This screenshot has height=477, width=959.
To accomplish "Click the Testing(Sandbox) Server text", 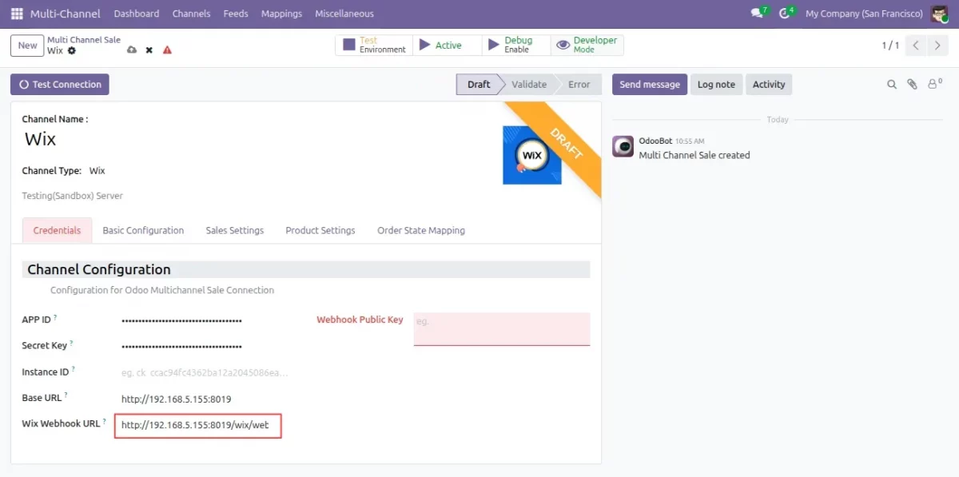I will tap(73, 196).
